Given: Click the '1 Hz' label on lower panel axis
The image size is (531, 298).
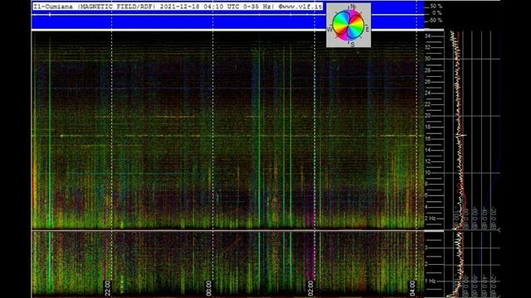Looking at the screenshot, I should 431,281.
